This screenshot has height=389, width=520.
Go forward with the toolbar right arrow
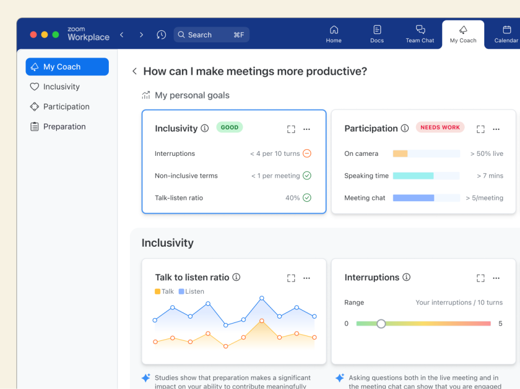coord(141,35)
